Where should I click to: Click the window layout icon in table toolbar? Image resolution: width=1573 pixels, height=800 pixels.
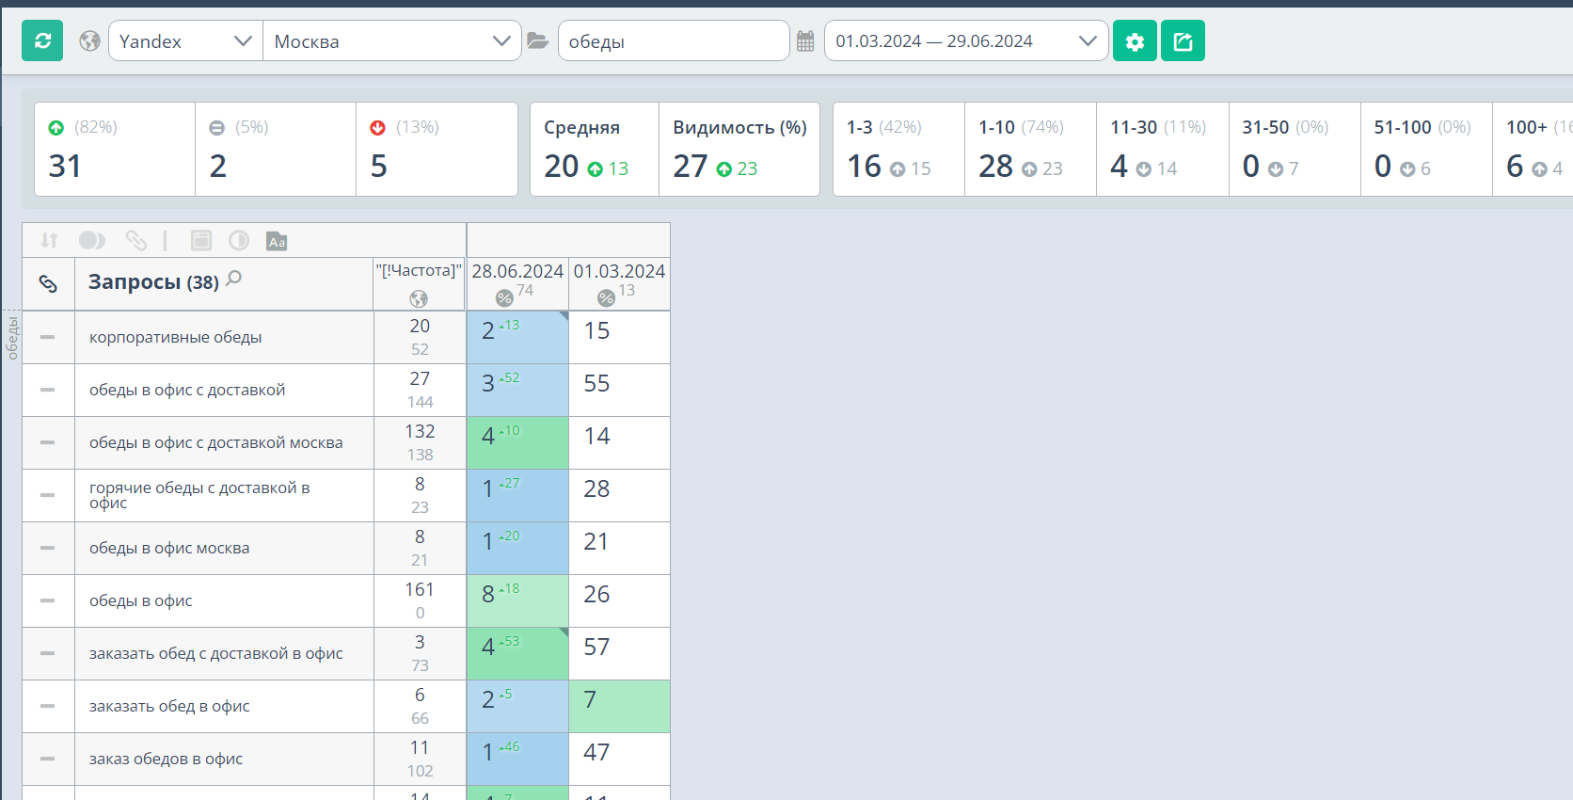[x=201, y=240]
